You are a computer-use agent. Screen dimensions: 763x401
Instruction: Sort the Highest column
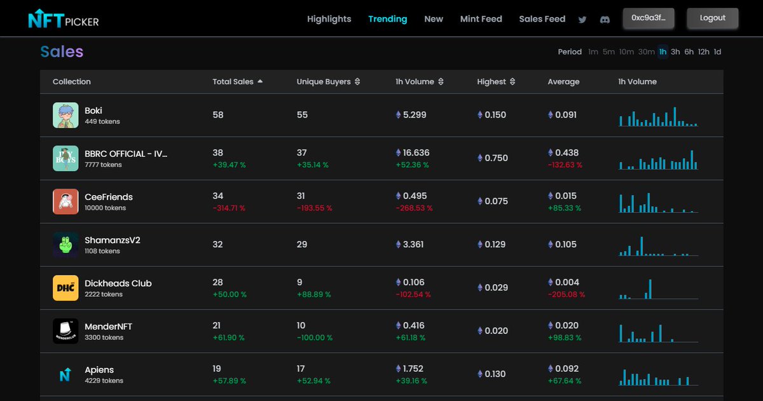(514, 81)
